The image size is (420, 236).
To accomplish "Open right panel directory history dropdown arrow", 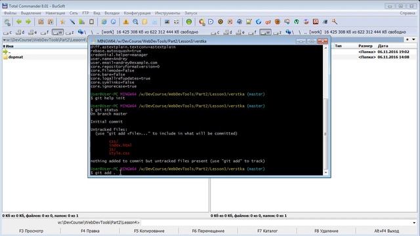I will [x=414, y=39].
